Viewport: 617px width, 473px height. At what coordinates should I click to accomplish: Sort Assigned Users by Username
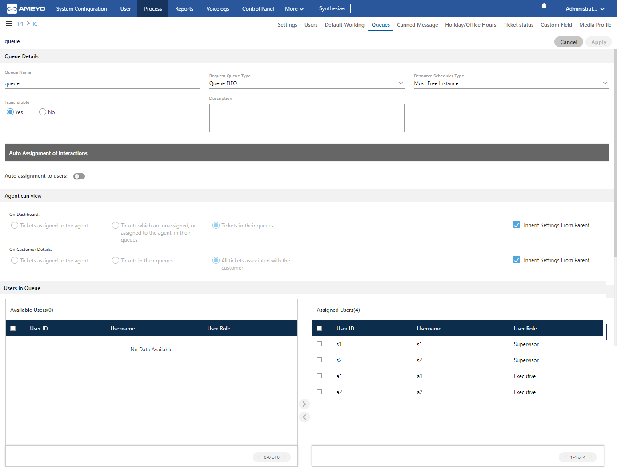click(429, 329)
